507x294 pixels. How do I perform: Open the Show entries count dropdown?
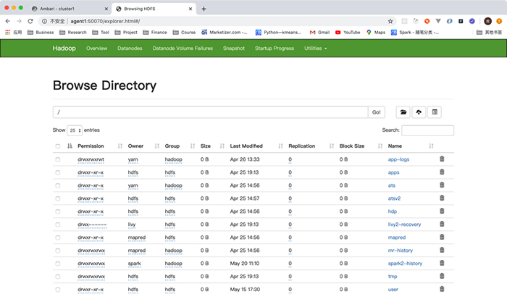pyautogui.click(x=75, y=130)
